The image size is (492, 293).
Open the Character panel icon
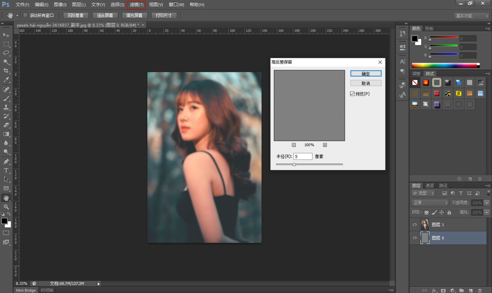(402, 62)
